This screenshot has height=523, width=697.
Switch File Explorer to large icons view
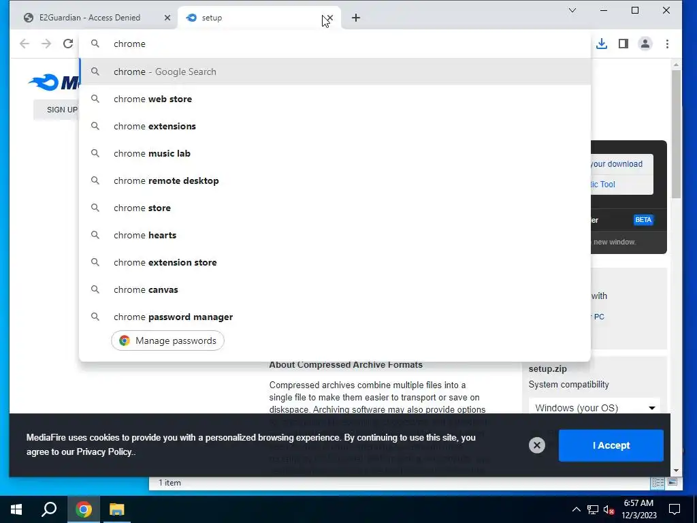pos(672,483)
